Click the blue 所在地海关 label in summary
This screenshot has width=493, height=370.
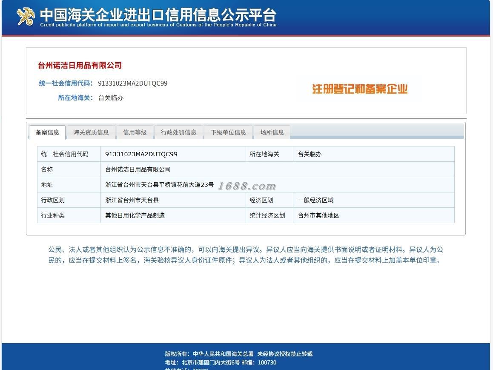(75, 98)
